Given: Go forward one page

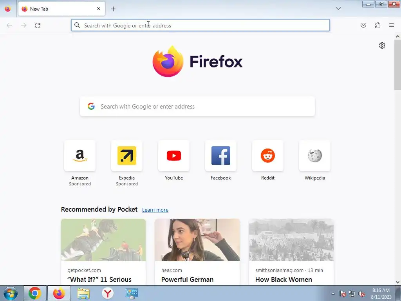Looking at the screenshot, I should tap(23, 25).
